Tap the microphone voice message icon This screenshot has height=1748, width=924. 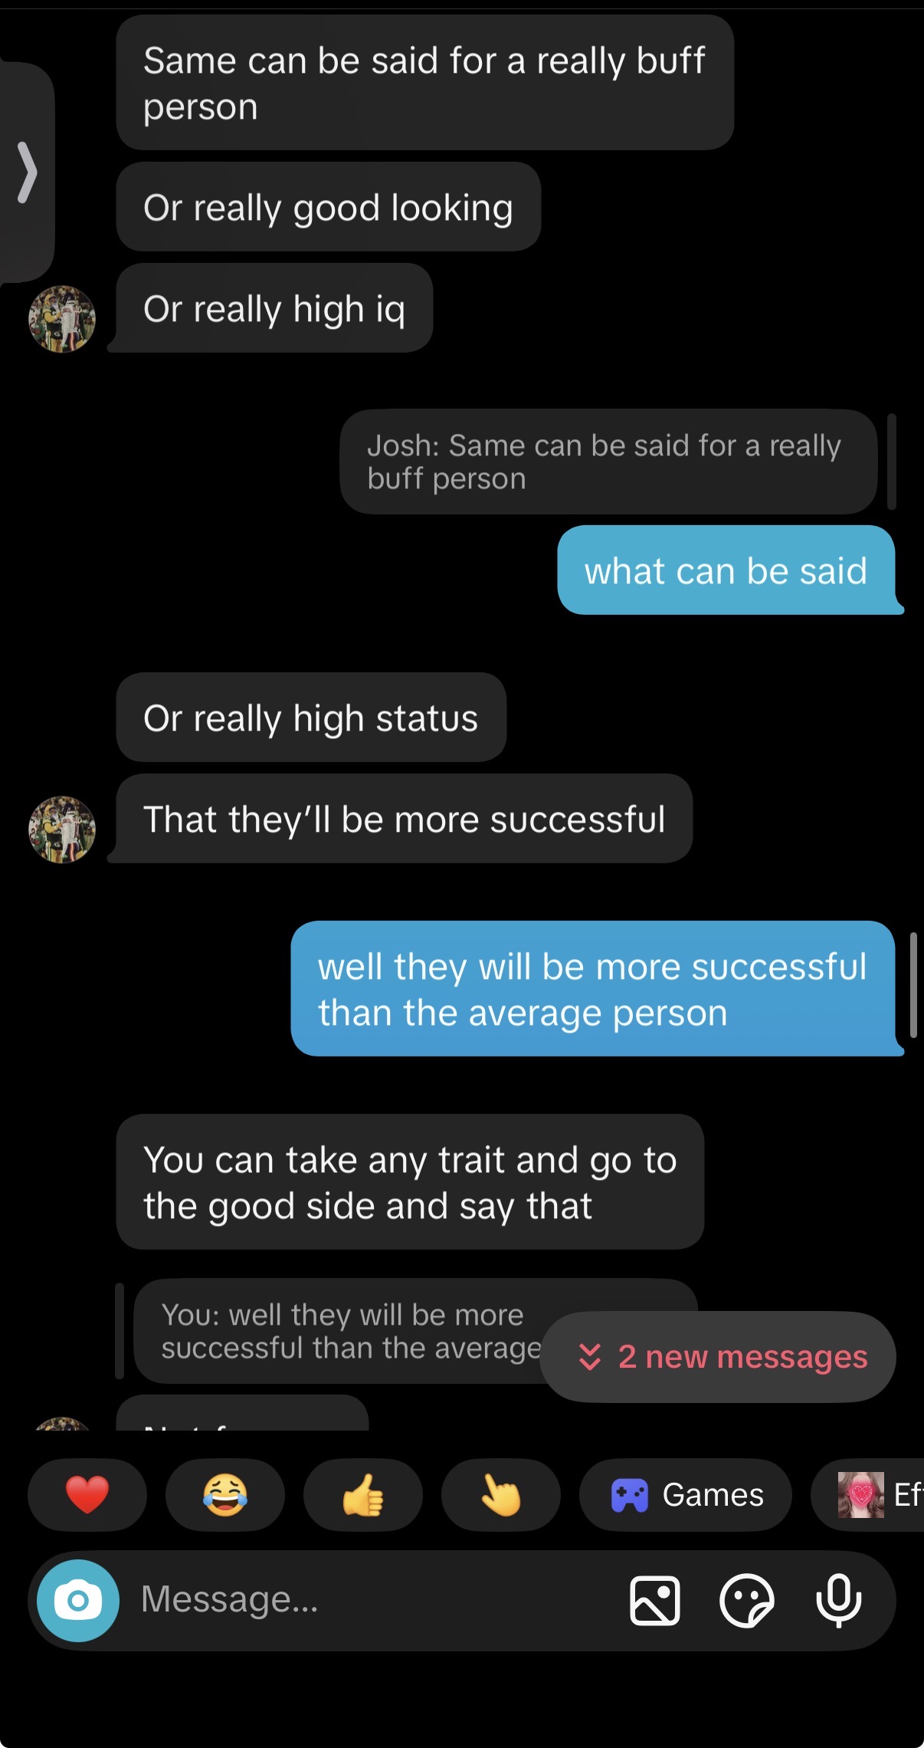pyautogui.click(x=838, y=1600)
